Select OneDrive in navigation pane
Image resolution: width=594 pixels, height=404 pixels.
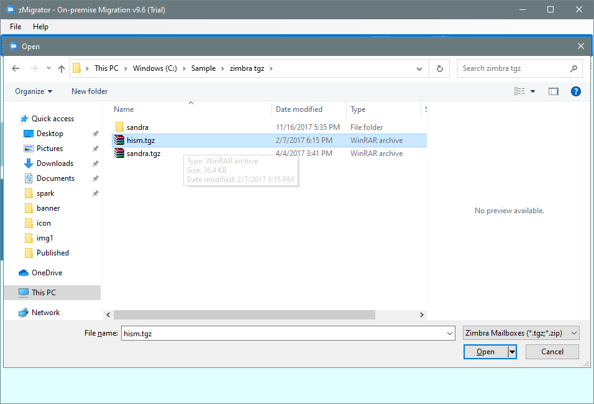coord(47,273)
